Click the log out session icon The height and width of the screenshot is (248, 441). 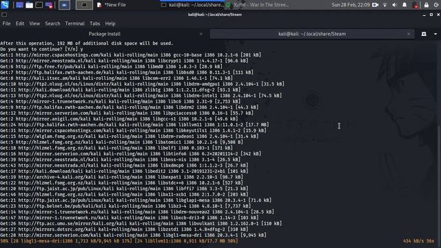click(436, 5)
